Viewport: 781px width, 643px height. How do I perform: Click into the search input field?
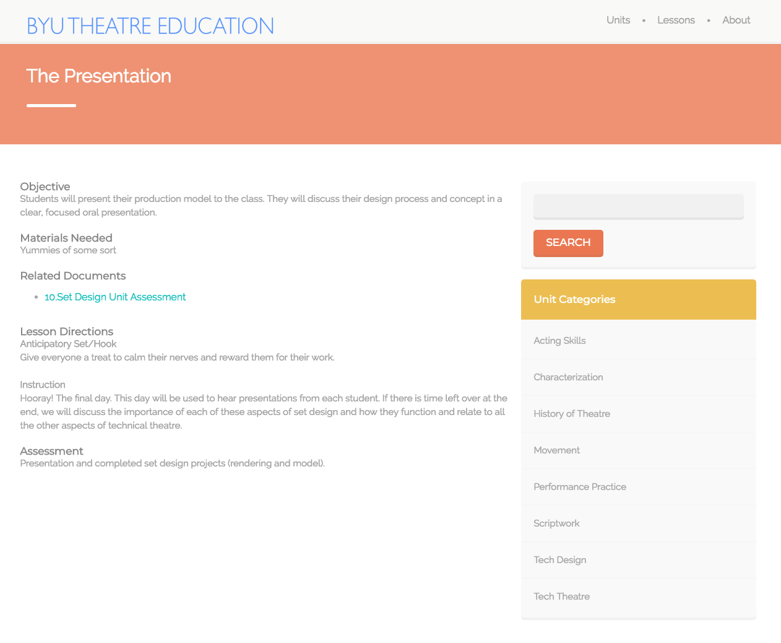point(638,206)
